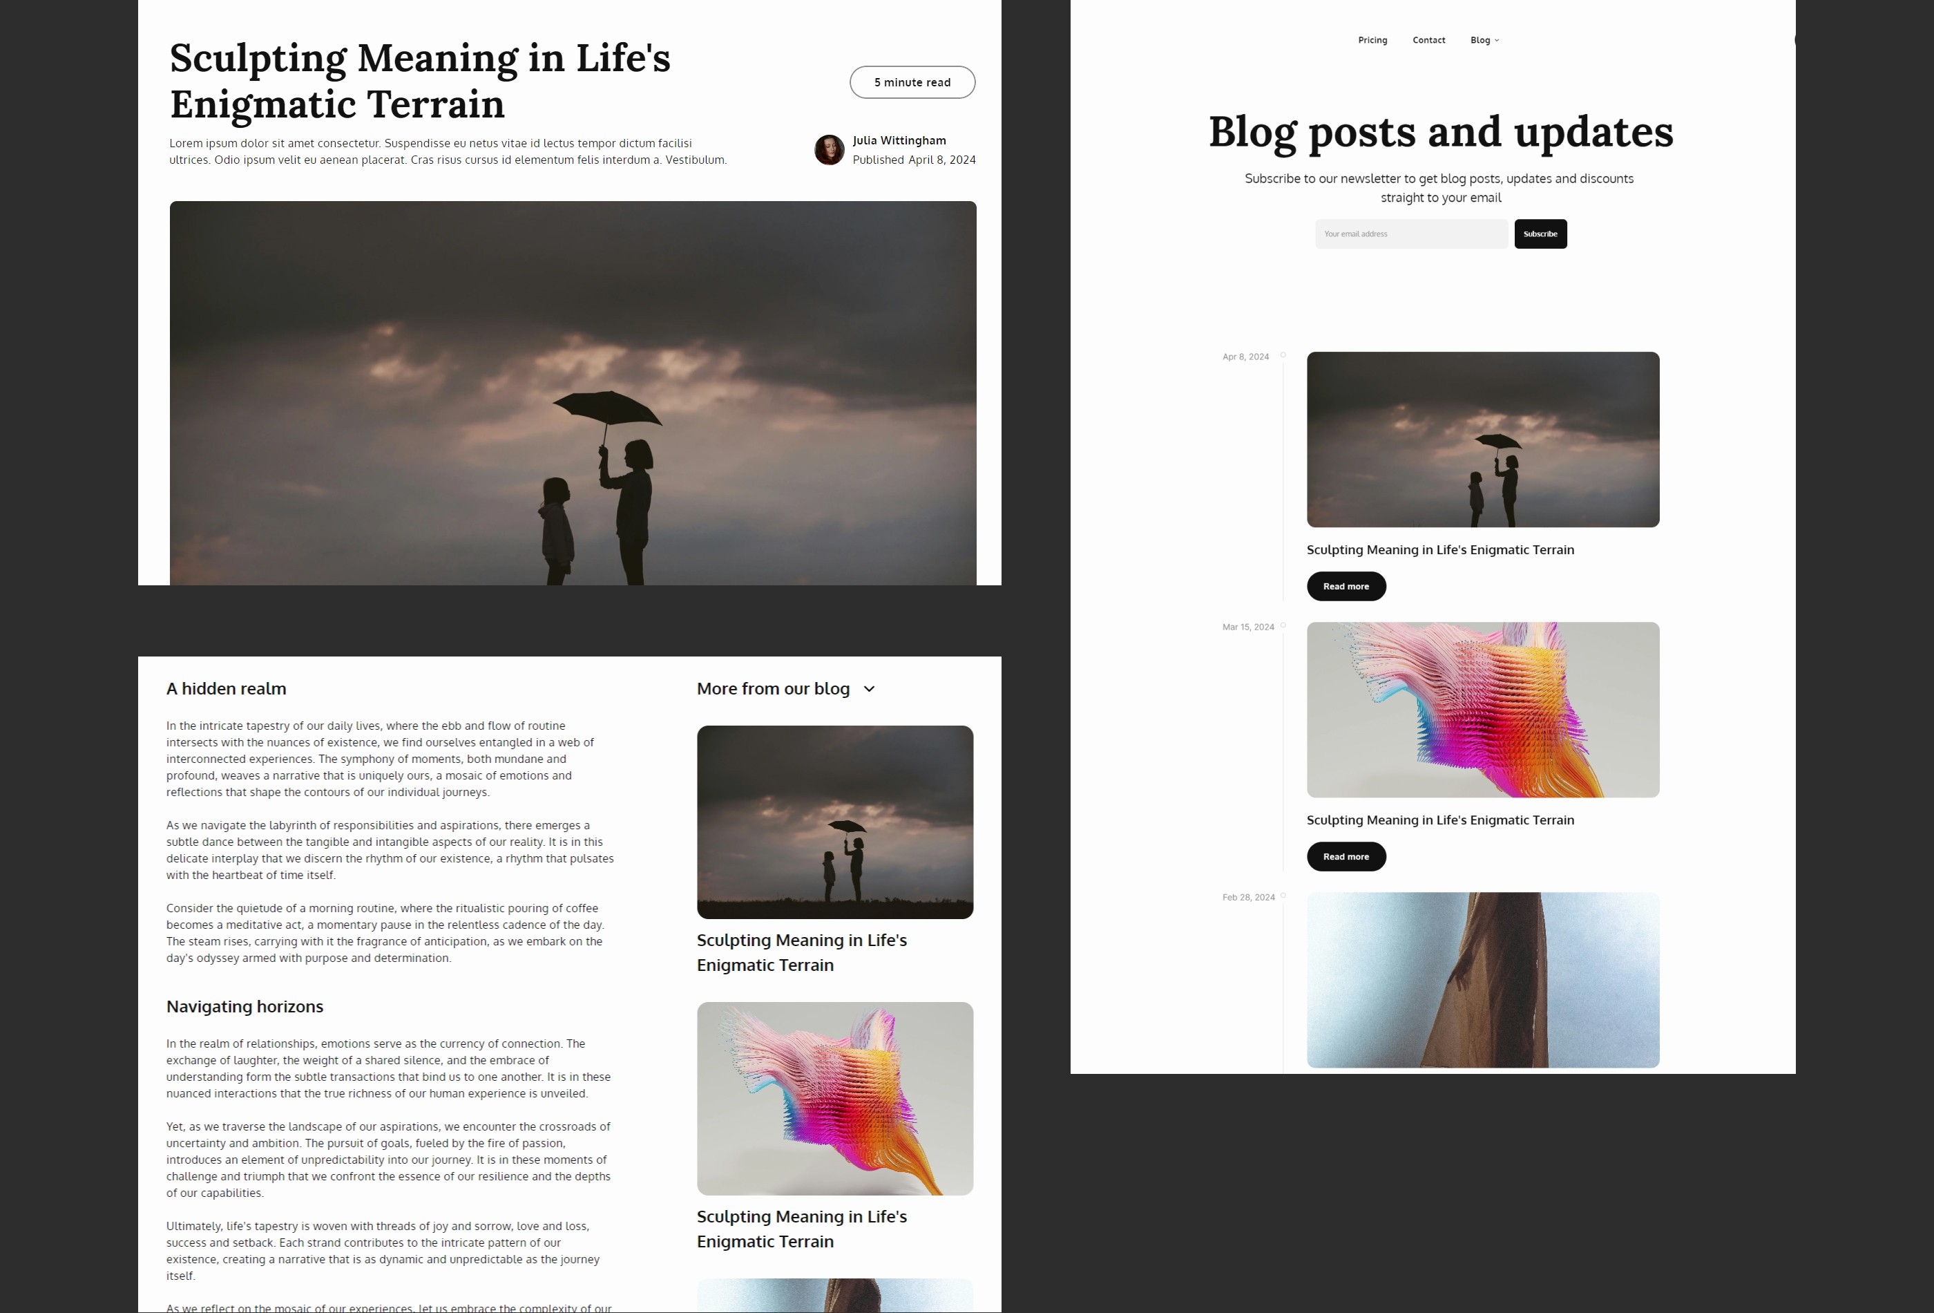
Task: Click the Subscribe button for newsletter signup
Action: (x=1540, y=233)
